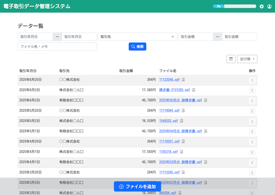275x195 pixels.
Task: Click PDF icon beside 11113345.pdf
Action: point(183,173)
